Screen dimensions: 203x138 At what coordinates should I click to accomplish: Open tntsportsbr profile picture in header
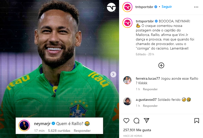point(127,7)
